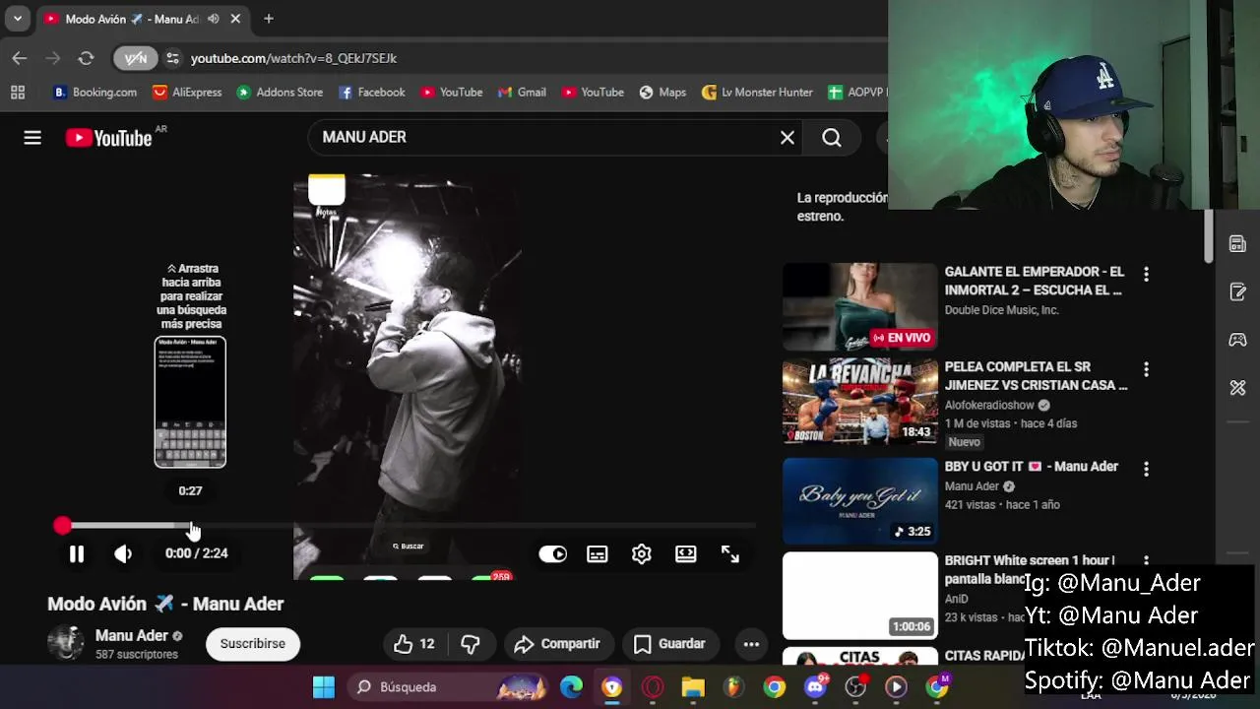Open the gamepad sidebar icon
This screenshot has width=1260, height=709.
pyautogui.click(x=1237, y=340)
